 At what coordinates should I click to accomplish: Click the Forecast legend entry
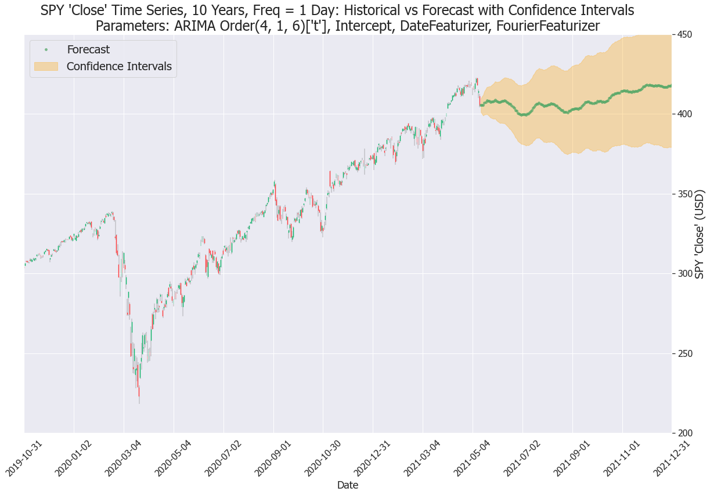point(88,50)
